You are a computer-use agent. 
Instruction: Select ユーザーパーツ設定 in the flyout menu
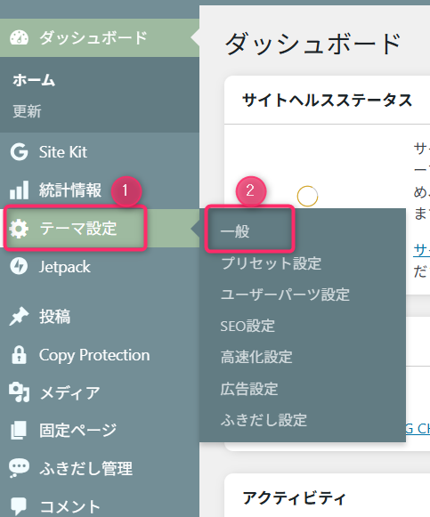tap(285, 295)
